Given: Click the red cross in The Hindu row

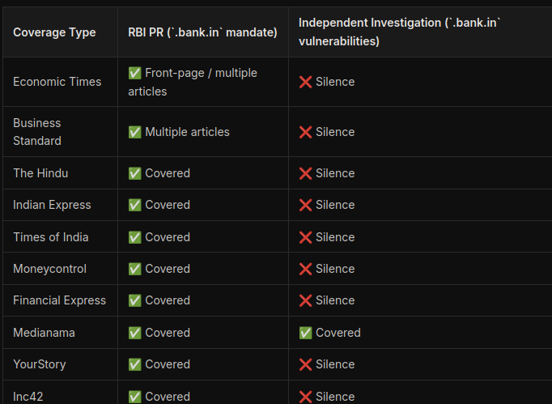Looking at the screenshot, I should click(305, 173).
